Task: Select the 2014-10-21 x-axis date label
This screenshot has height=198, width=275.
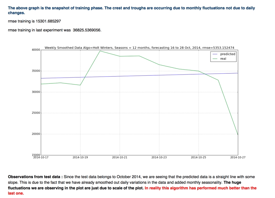Action: click(x=120, y=157)
